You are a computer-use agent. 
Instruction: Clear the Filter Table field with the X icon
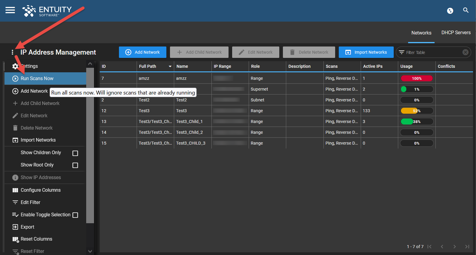[x=465, y=52]
